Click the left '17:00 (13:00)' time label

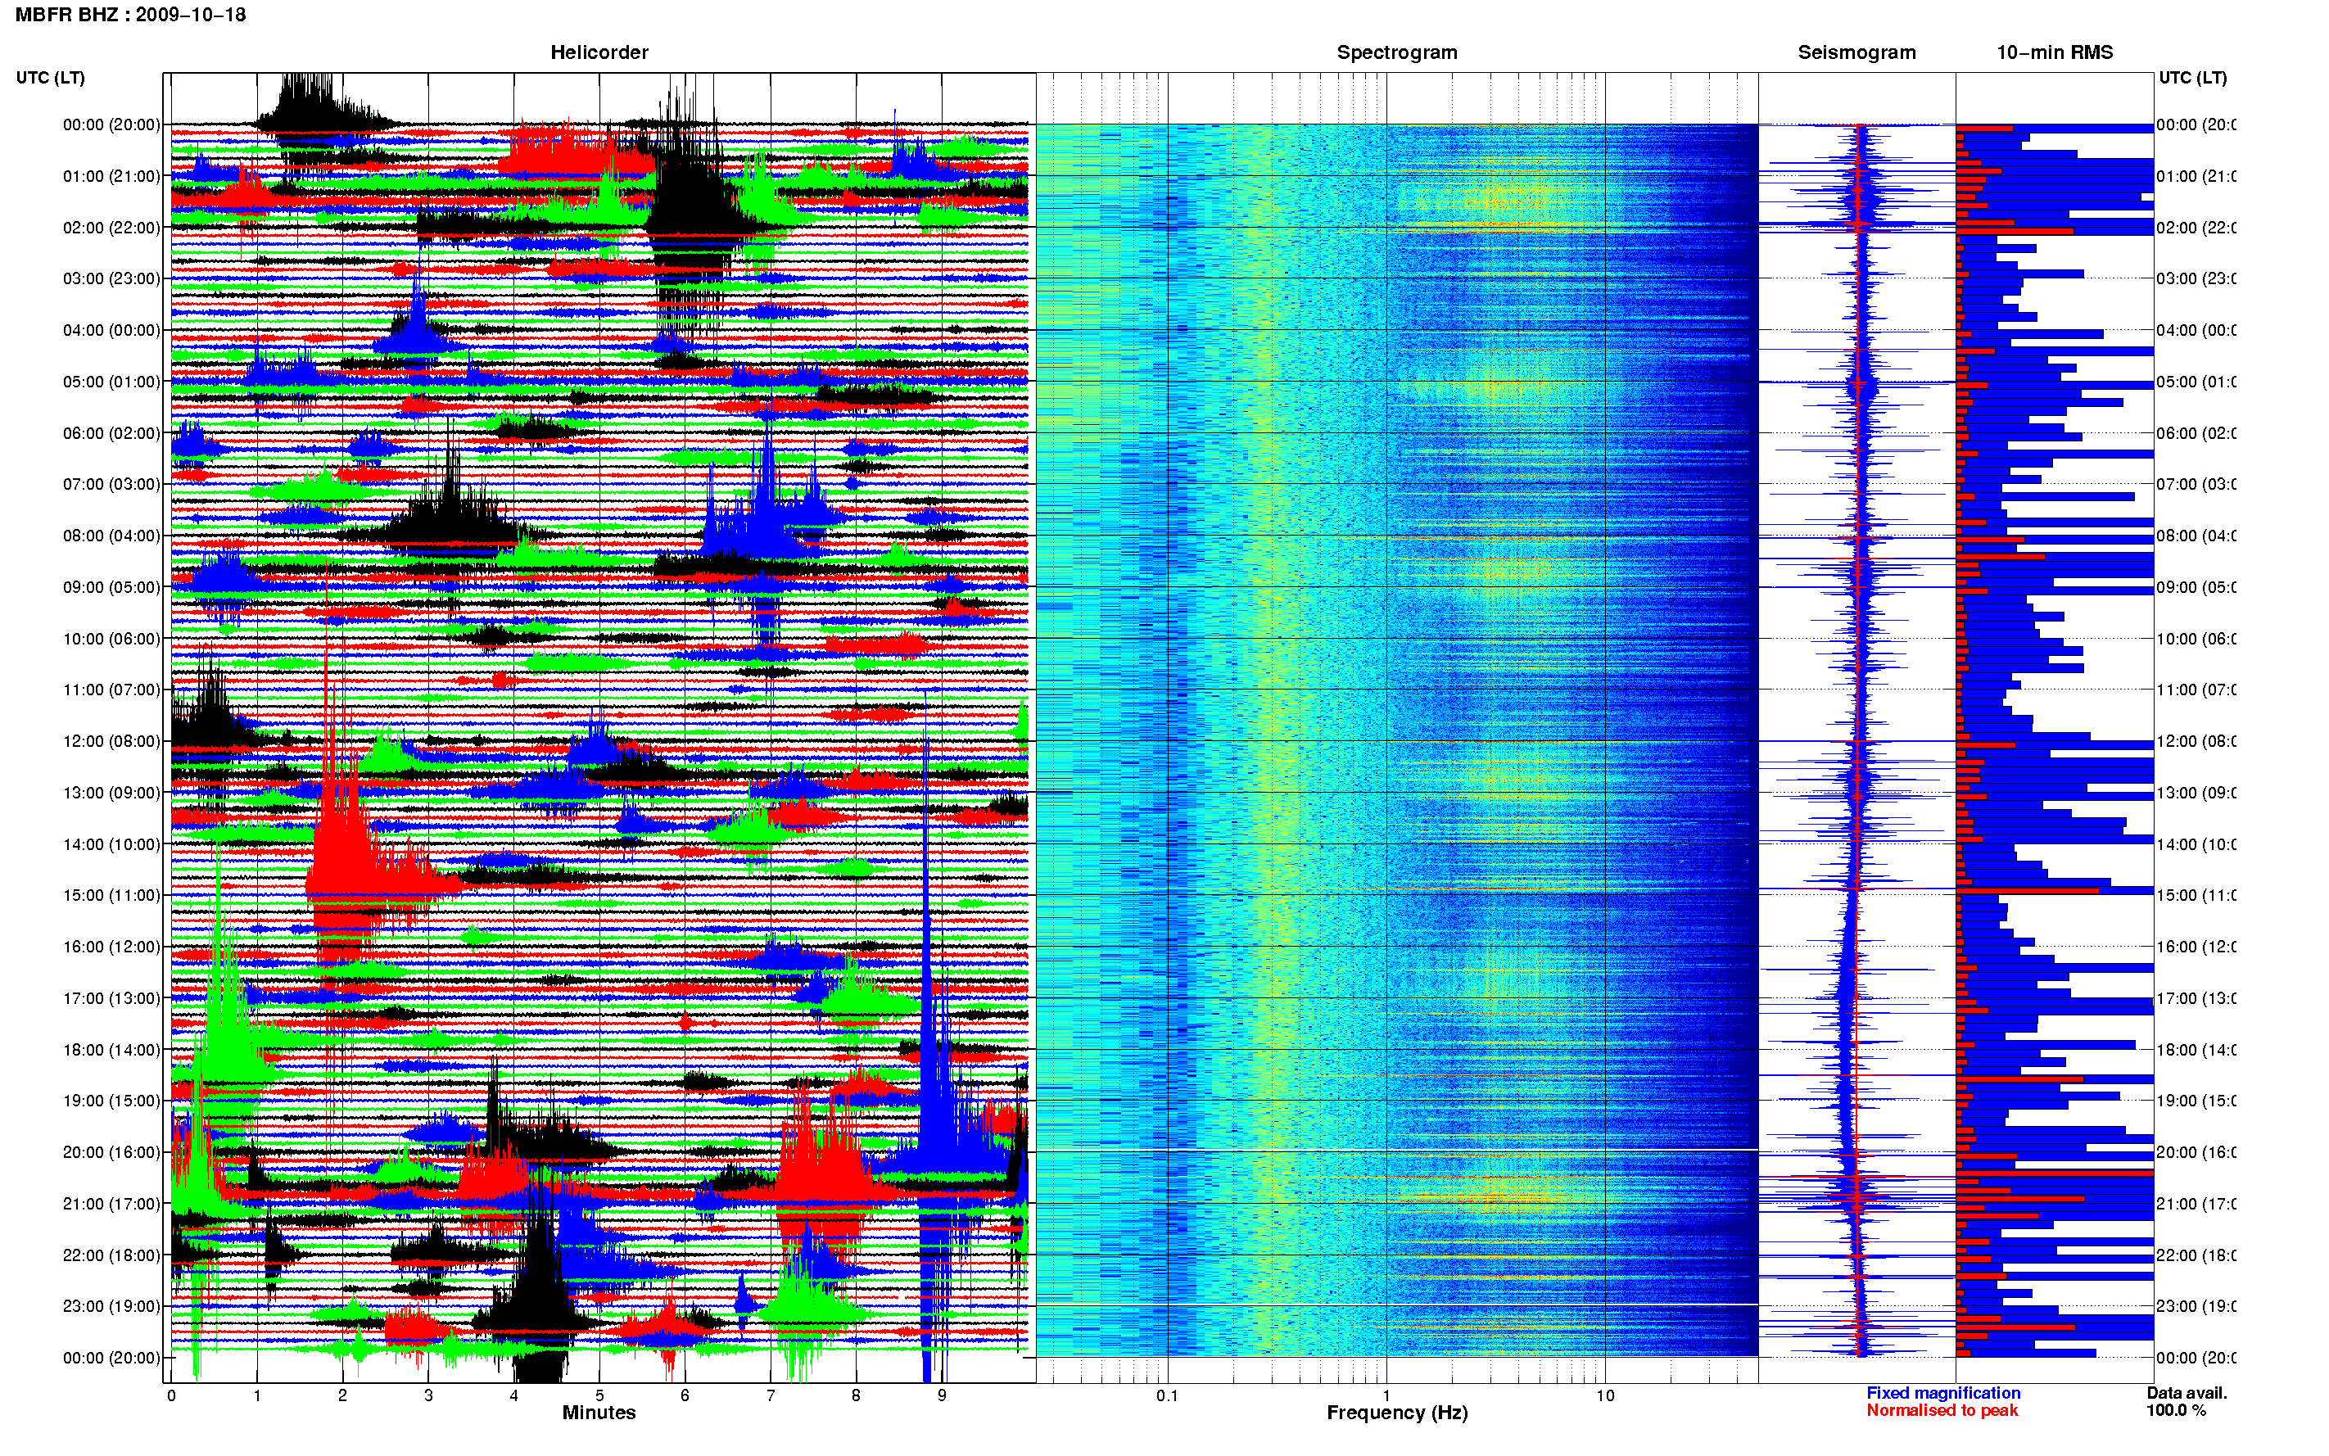click(111, 998)
